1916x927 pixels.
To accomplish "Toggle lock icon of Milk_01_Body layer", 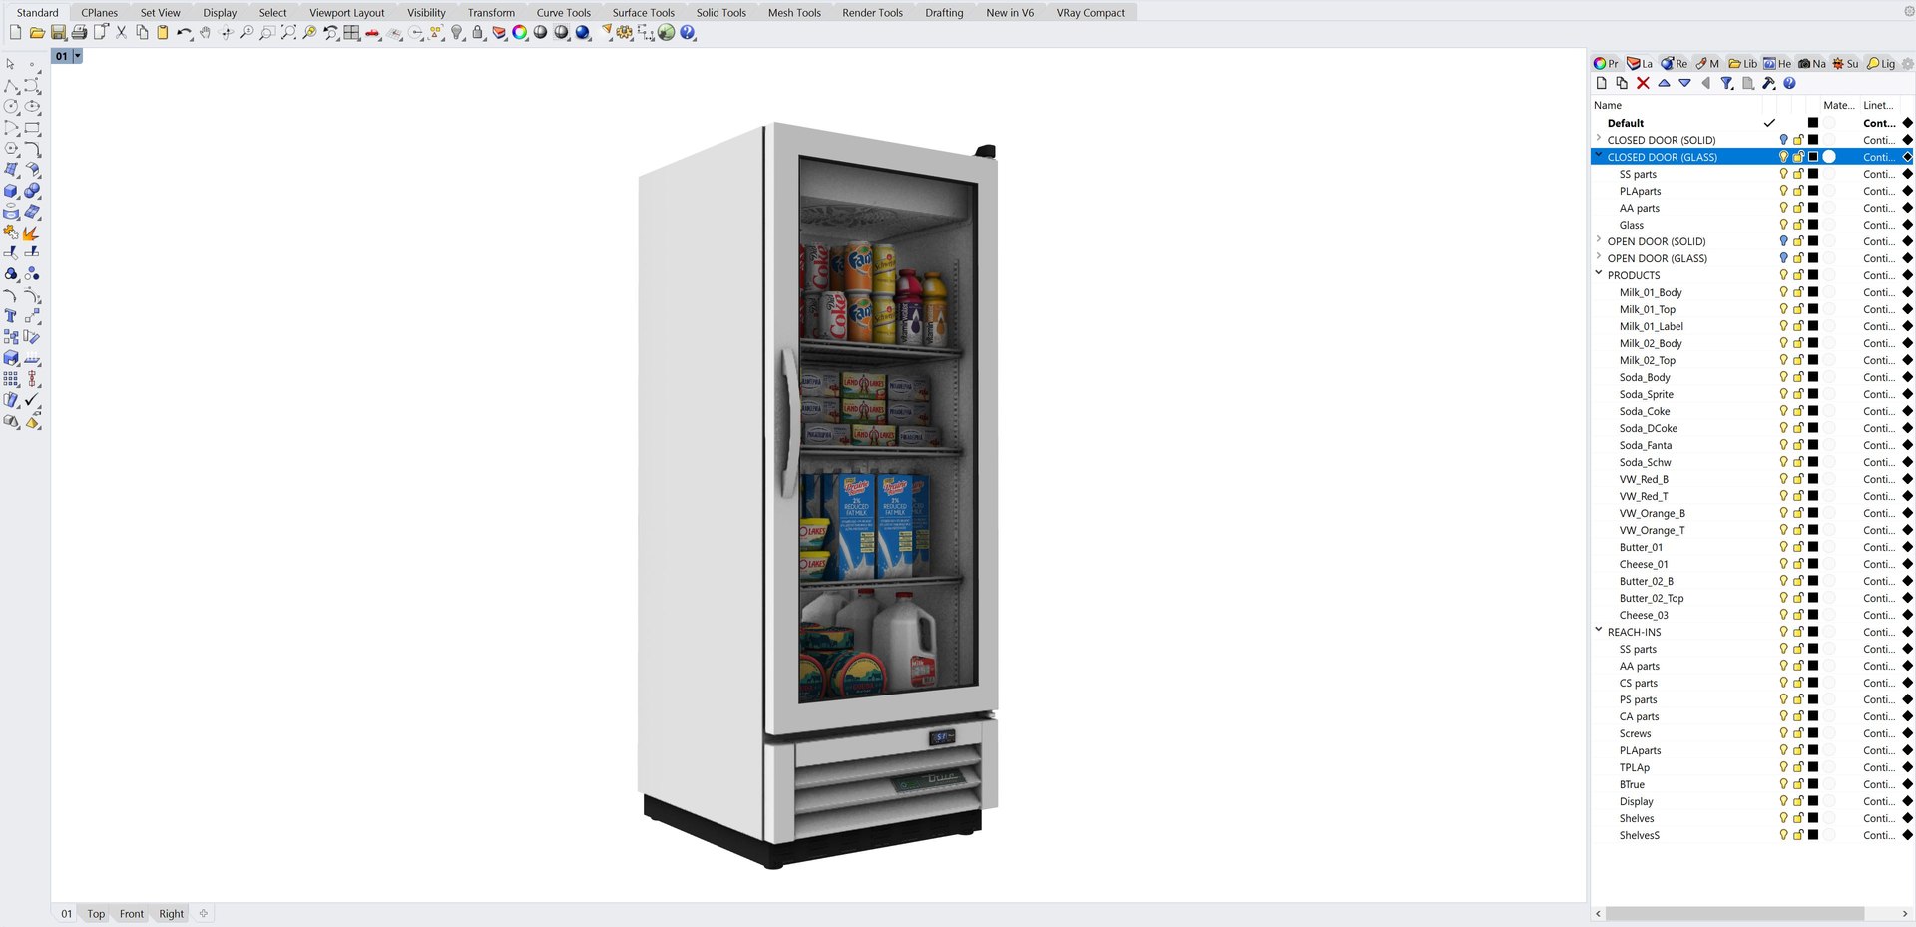I will [1798, 292].
